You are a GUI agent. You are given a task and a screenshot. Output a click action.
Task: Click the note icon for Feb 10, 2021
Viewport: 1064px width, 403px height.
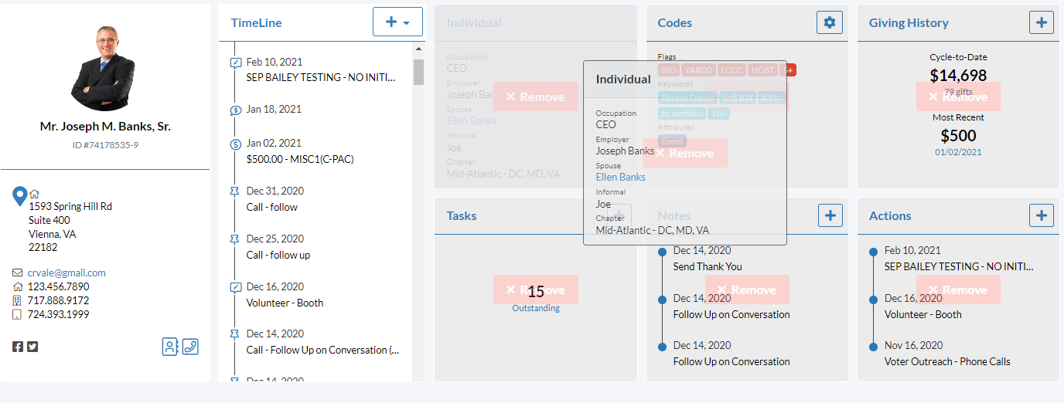click(236, 63)
